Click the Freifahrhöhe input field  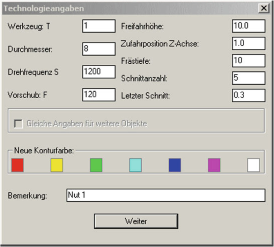point(249,26)
